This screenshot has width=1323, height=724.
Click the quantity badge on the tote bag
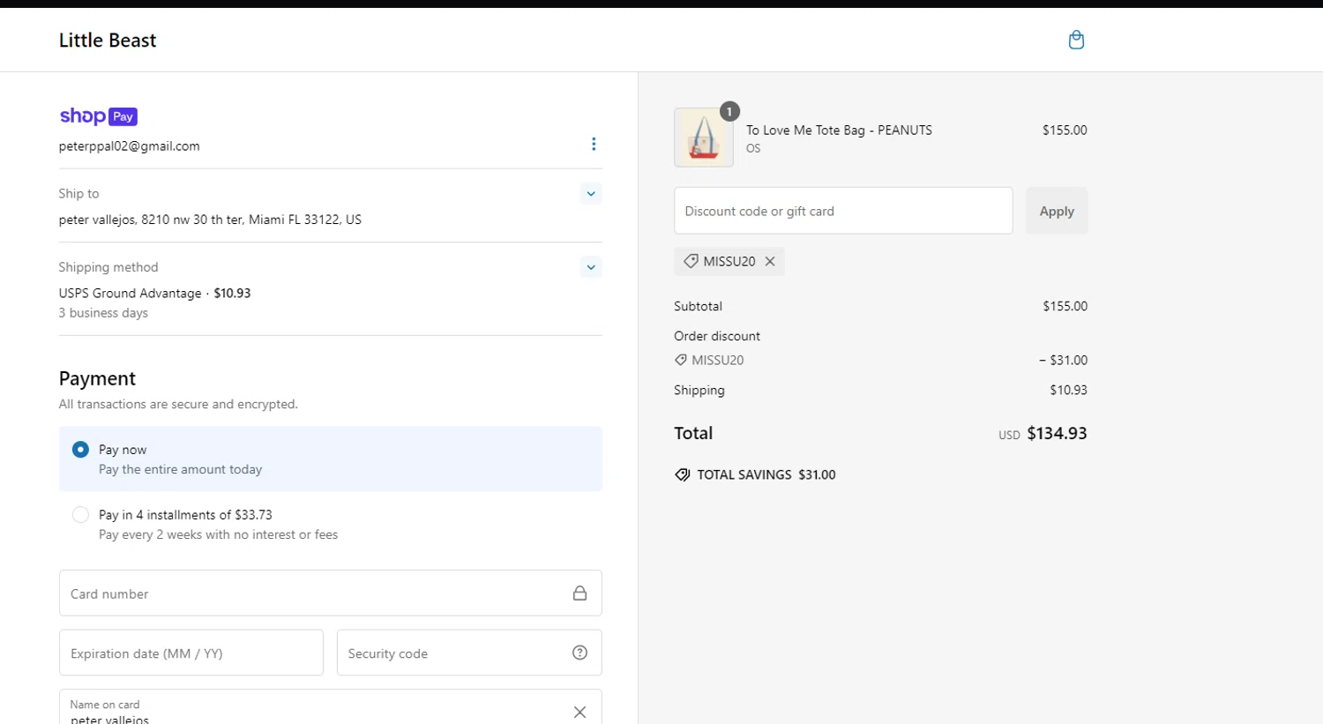(729, 111)
